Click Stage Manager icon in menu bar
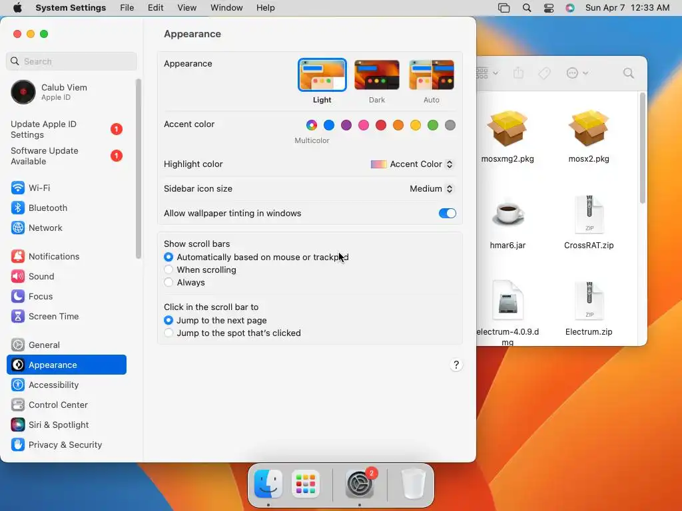This screenshot has width=682, height=511. tap(504, 8)
